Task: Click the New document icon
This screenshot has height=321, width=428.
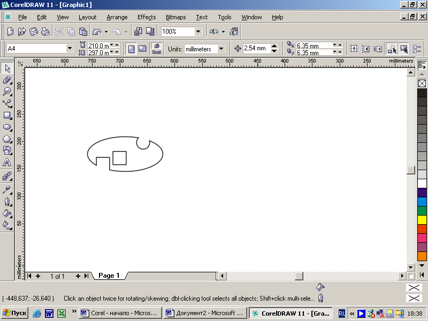Action: click(x=10, y=32)
